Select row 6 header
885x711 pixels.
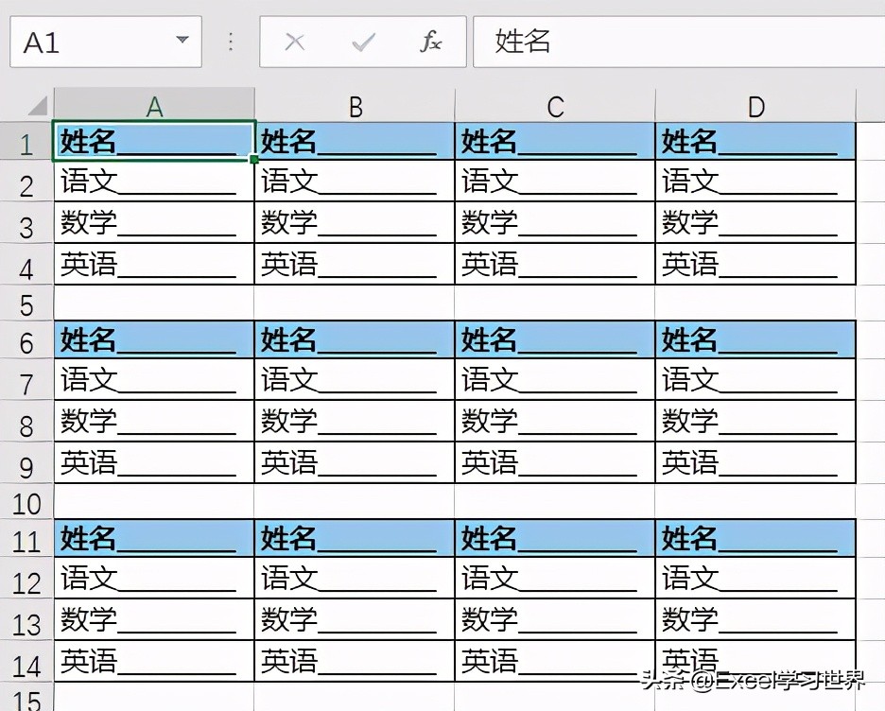26,339
